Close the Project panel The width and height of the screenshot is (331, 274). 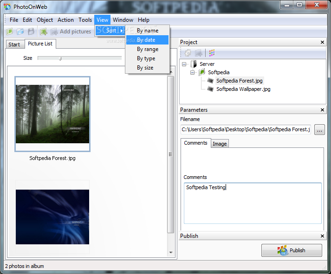[x=322, y=42]
